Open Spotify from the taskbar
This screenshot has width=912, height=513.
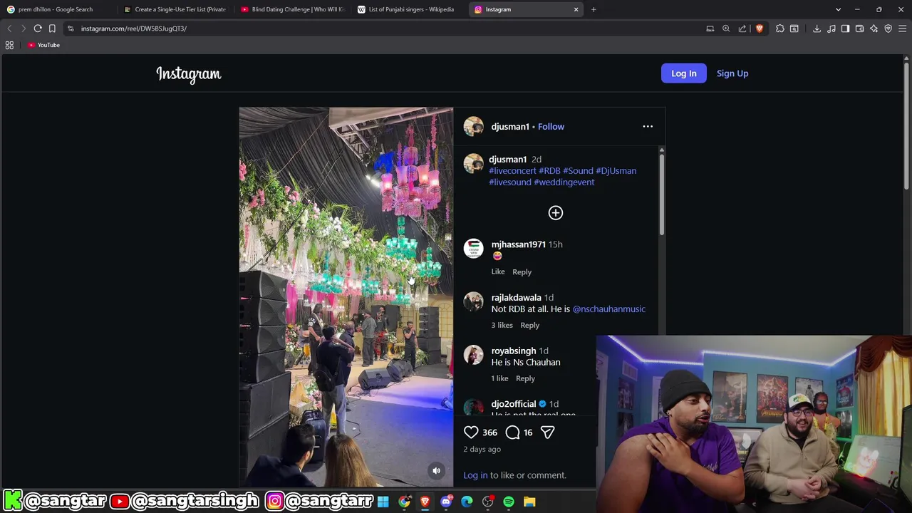click(x=509, y=502)
